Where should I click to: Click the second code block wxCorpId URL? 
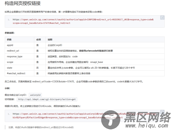(x=84, y=116)
